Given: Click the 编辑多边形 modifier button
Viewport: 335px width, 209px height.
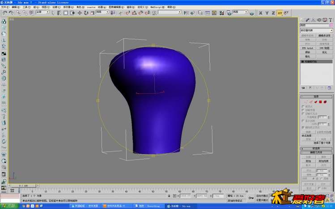Looking at the screenshot, I should pos(324,35).
